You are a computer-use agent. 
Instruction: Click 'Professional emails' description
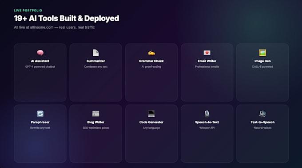pos(207,67)
